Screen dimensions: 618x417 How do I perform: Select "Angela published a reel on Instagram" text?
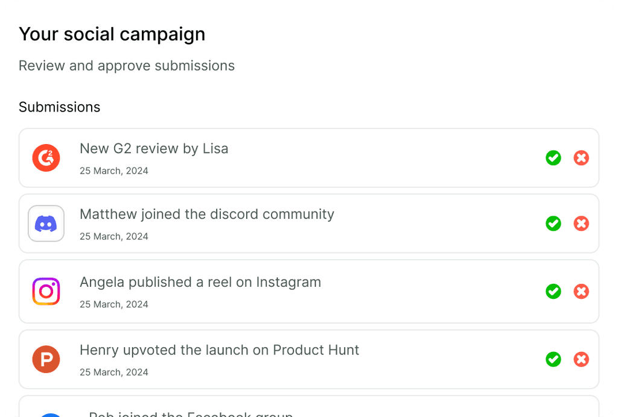200,282
